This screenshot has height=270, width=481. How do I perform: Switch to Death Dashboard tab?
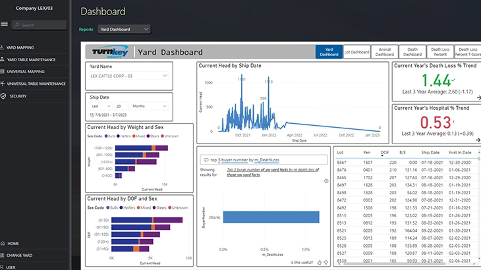[412, 52]
